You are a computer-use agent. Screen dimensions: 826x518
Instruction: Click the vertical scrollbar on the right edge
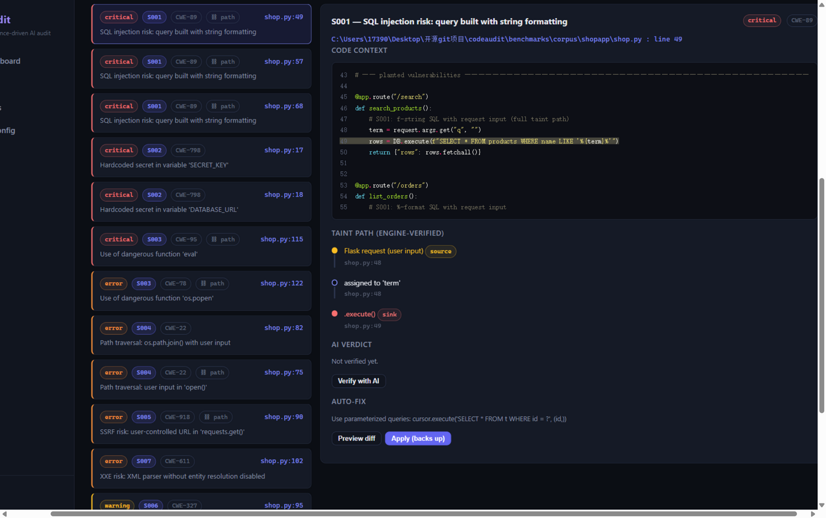click(822, 295)
